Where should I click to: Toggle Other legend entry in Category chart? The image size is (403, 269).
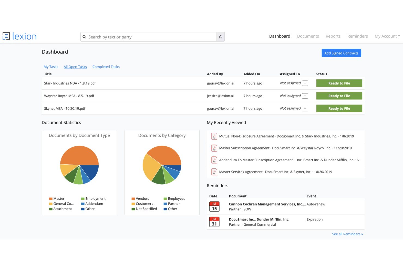[170, 209]
